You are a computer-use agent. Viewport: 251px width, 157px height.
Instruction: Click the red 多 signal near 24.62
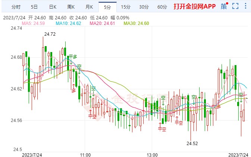(73, 91)
